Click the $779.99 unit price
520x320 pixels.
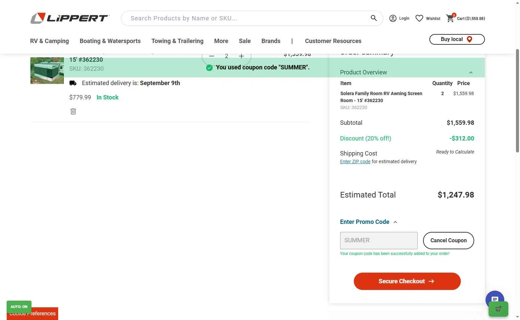click(80, 97)
